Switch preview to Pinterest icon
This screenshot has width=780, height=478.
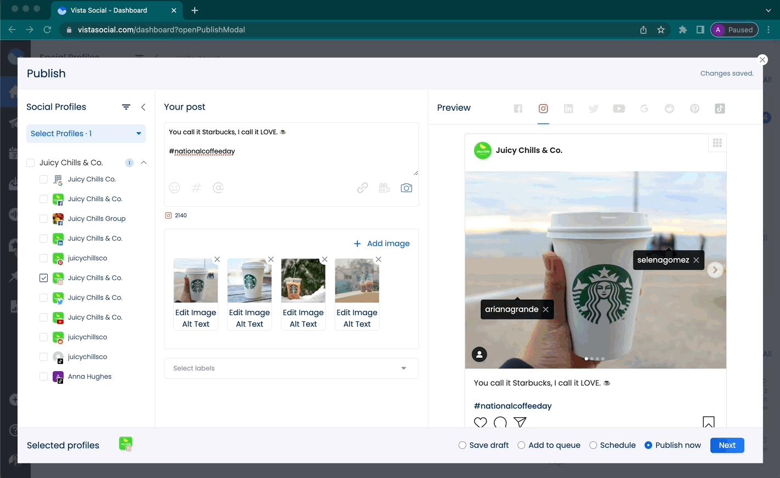tap(694, 109)
